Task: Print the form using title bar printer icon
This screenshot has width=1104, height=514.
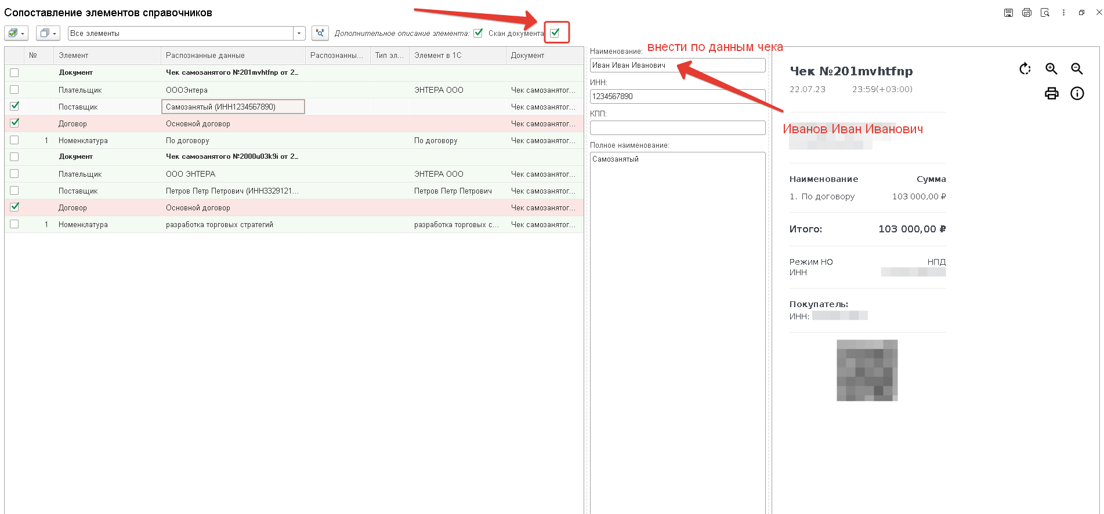Action: click(1027, 13)
